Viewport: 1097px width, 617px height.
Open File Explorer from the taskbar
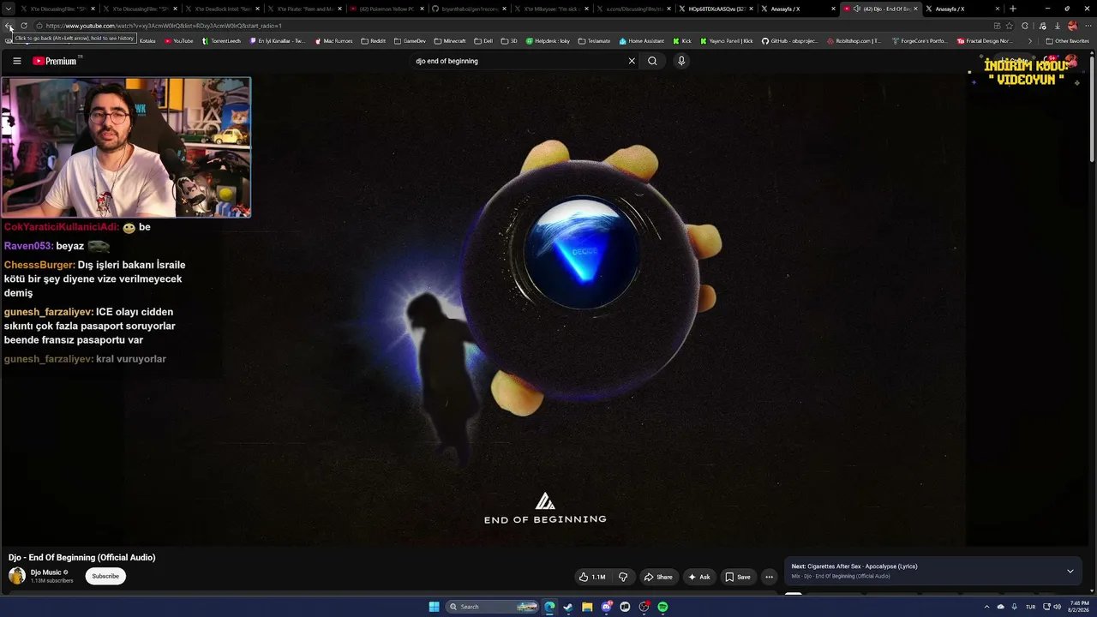click(x=587, y=607)
